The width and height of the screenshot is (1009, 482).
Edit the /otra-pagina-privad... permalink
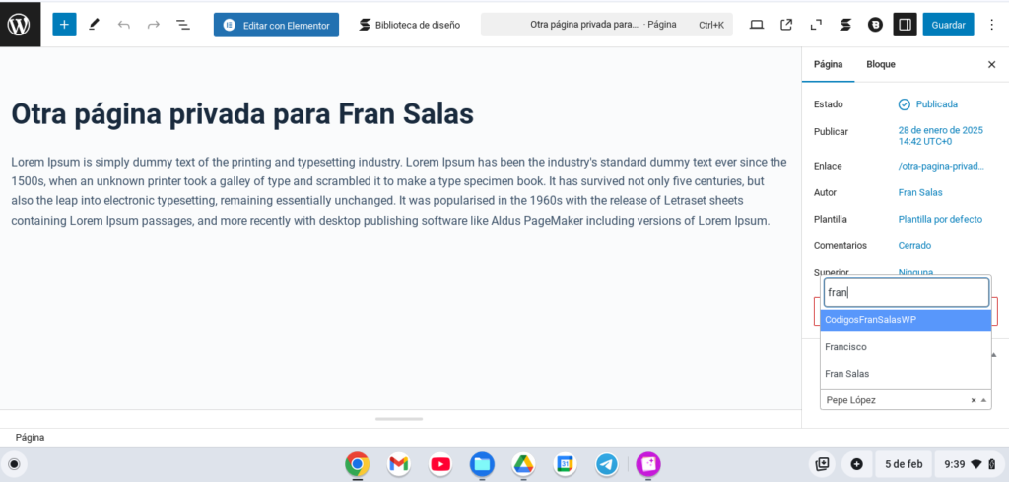(941, 166)
